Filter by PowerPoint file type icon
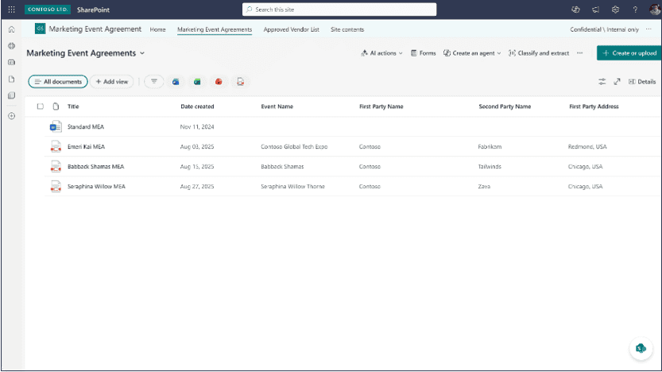The image size is (662, 372). 219,82
